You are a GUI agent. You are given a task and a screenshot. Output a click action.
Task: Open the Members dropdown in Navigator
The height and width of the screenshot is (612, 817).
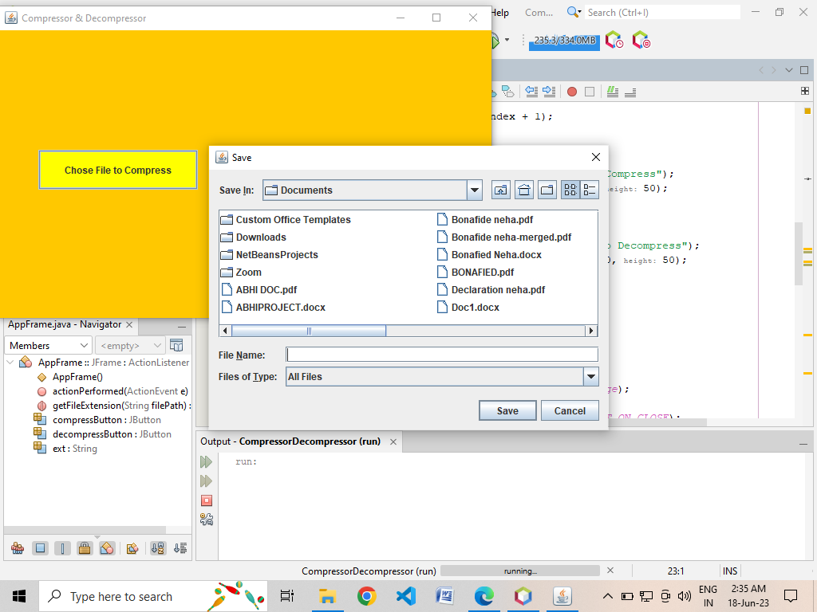49,346
